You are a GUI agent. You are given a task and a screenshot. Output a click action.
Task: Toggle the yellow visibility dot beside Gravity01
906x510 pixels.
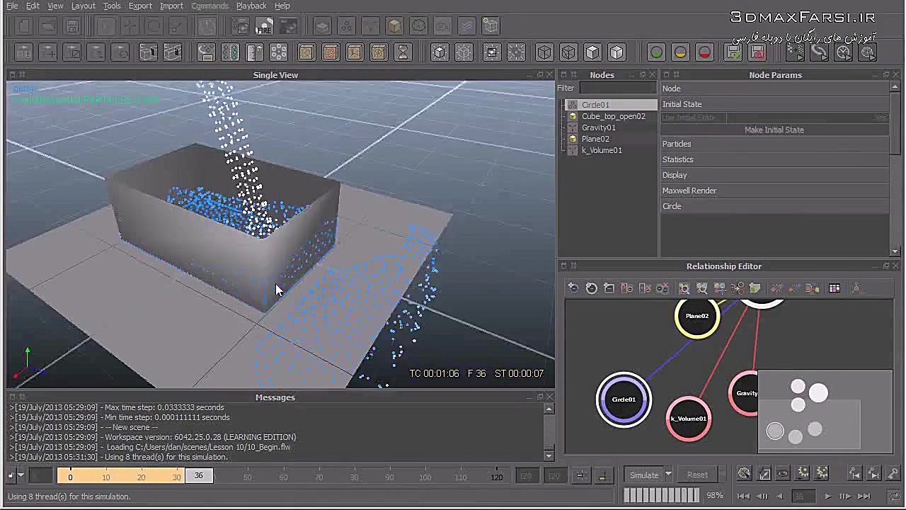click(x=573, y=127)
